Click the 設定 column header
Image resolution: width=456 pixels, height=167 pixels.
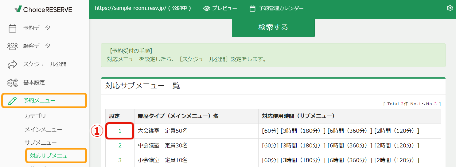pyautogui.click(x=120, y=116)
